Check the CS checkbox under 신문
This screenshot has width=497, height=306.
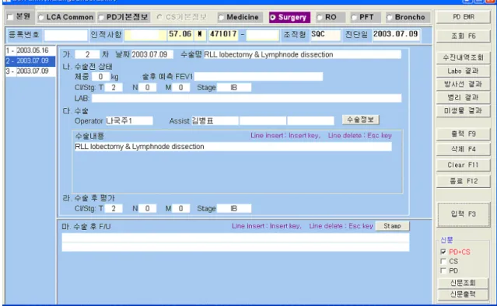pos(443,262)
